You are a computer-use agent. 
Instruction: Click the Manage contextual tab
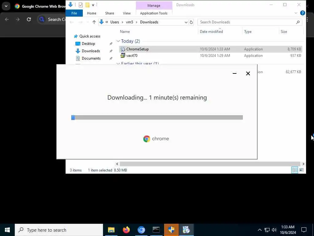coord(154,6)
